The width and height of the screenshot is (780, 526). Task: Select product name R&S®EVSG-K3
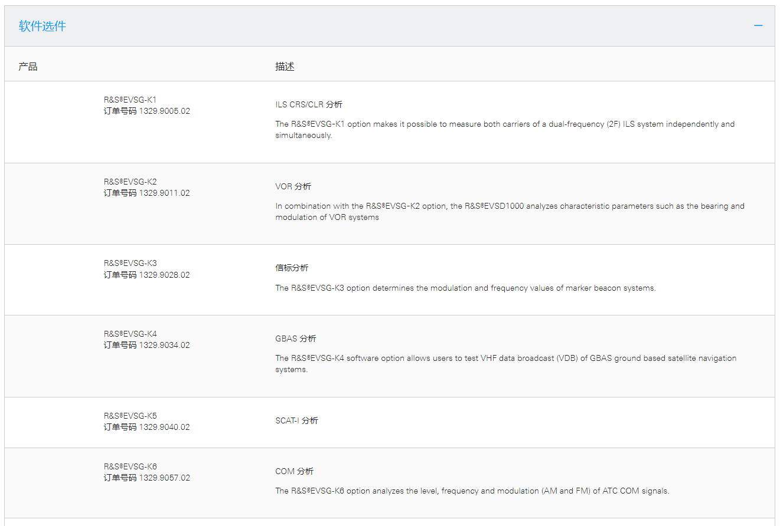(130, 263)
